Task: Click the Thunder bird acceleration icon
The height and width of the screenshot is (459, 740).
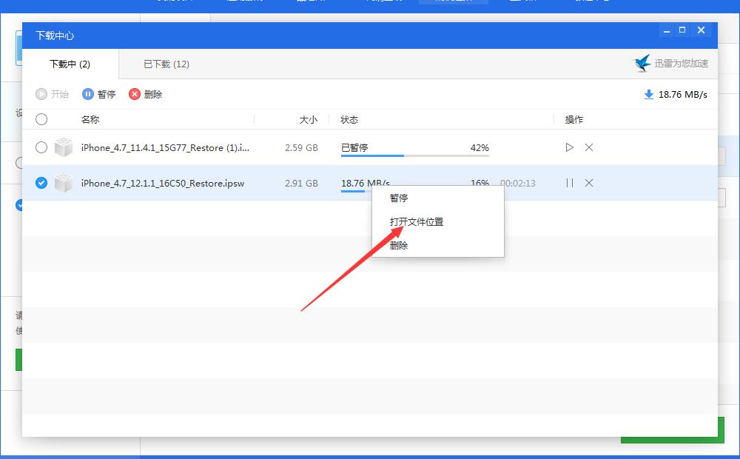Action: pos(642,64)
